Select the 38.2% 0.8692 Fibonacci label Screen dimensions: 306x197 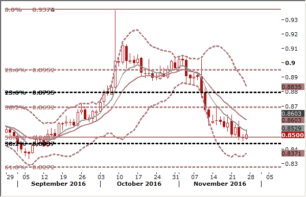(x=30, y=107)
